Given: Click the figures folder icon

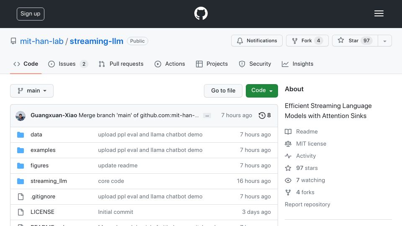Looking at the screenshot, I should click(21, 166).
